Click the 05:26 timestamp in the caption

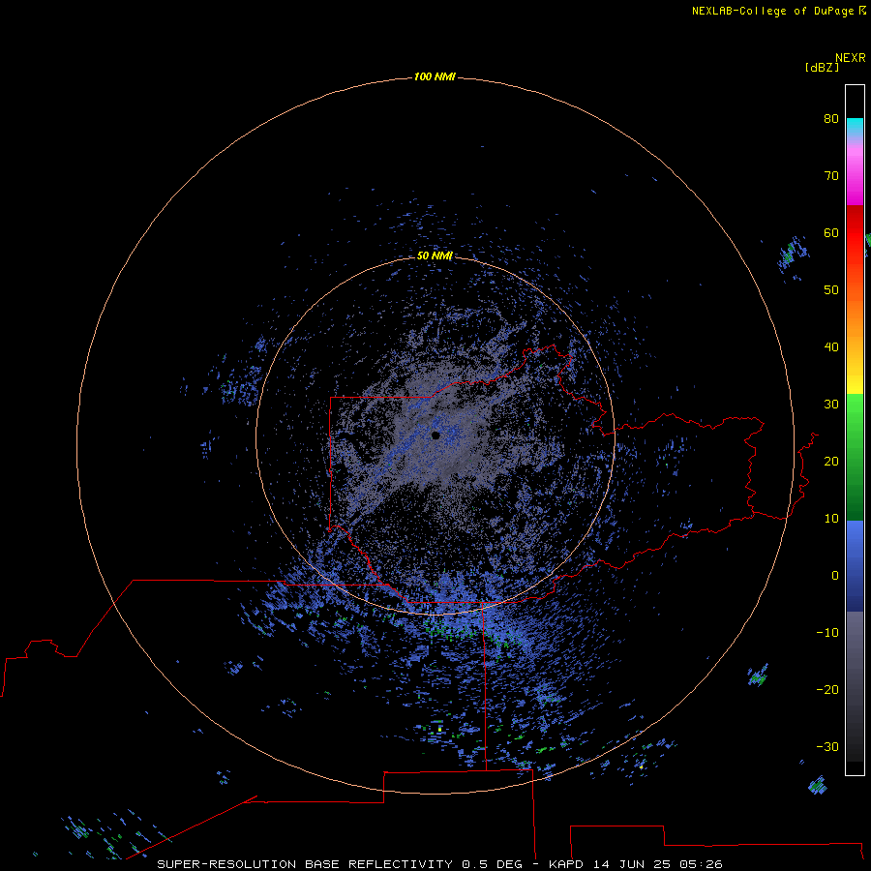click(x=701, y=864)
